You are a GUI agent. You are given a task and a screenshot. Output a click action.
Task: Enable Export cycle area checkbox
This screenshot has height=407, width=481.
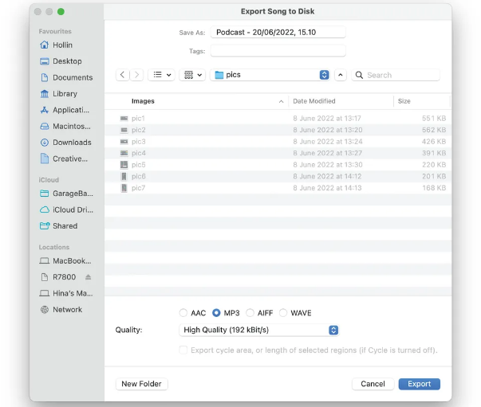184,350
